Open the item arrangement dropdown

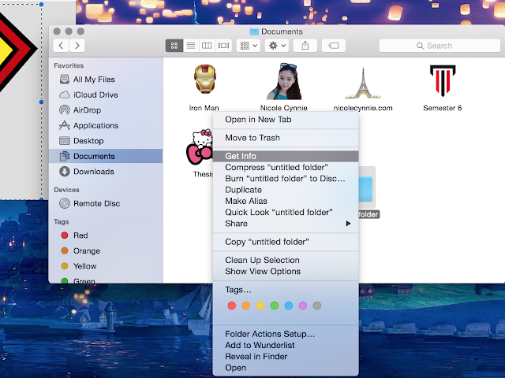click(249, 46)
